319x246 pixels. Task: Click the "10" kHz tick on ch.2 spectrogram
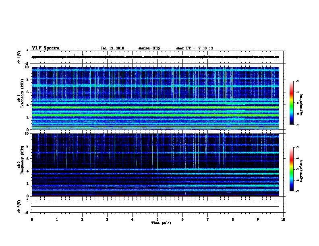[27, 133]
